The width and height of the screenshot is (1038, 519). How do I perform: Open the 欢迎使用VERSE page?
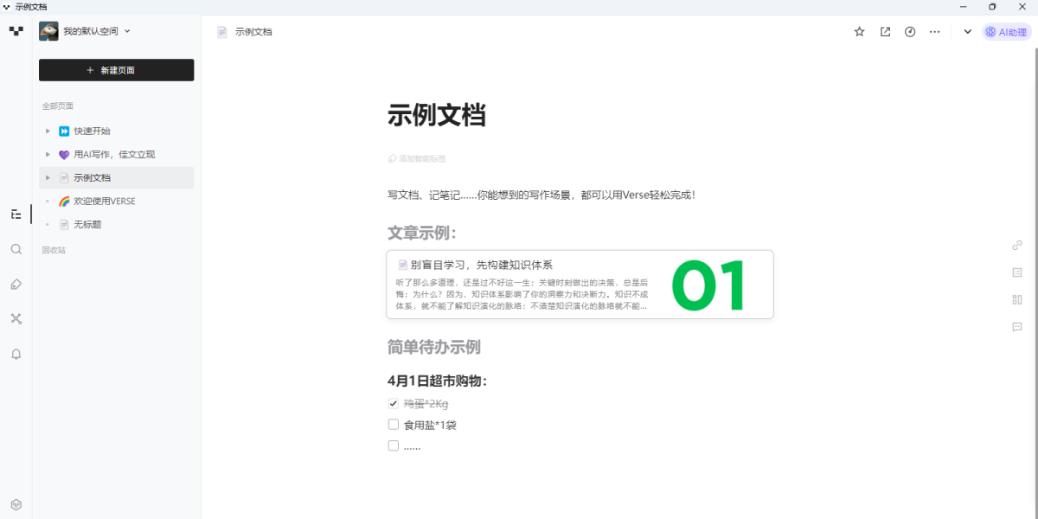click(x=104, y=202)
